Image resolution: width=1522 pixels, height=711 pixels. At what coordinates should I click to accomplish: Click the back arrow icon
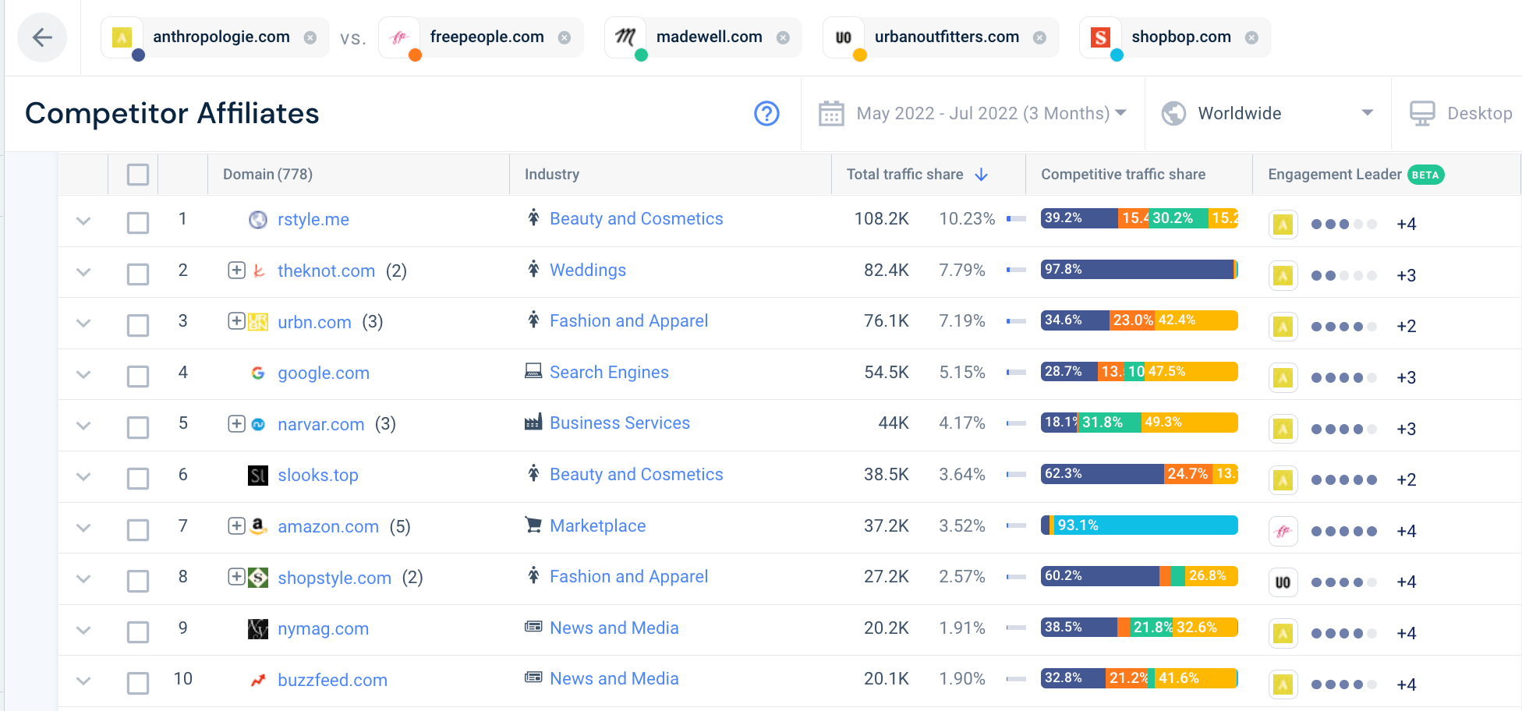[x=42, y=37]
